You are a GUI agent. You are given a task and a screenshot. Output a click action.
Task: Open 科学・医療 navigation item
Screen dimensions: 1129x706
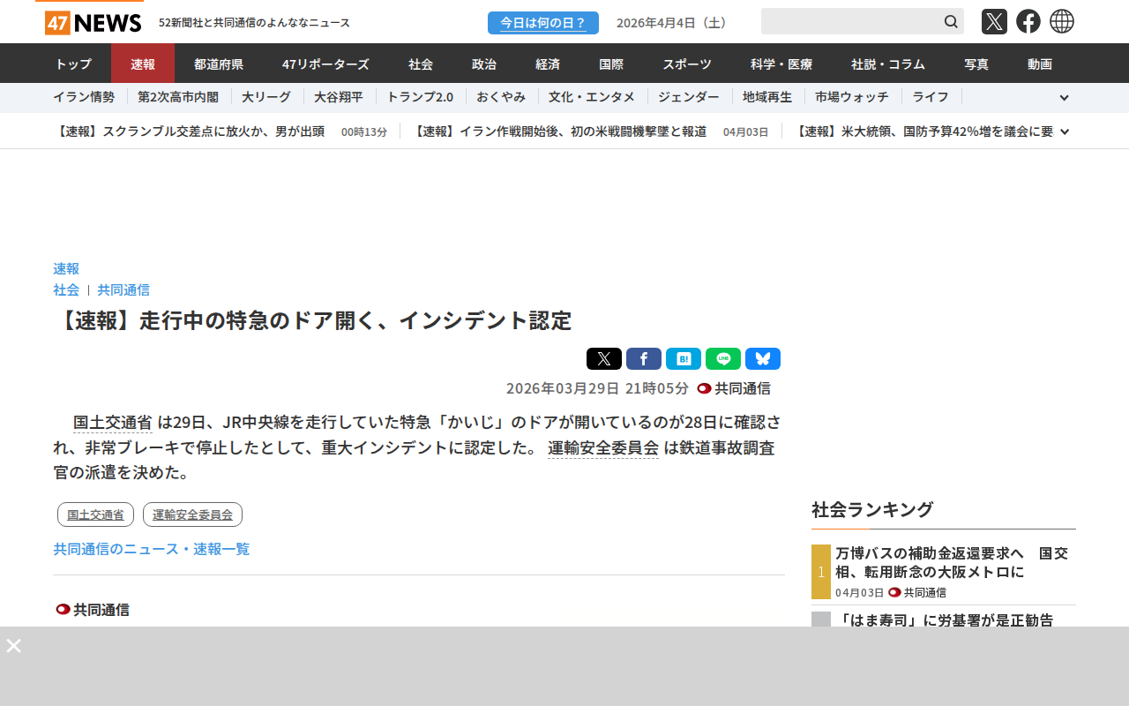click(781, 64)
